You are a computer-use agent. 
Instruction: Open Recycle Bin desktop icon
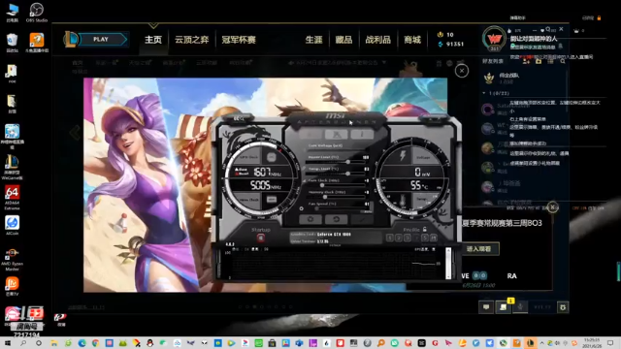12,43
